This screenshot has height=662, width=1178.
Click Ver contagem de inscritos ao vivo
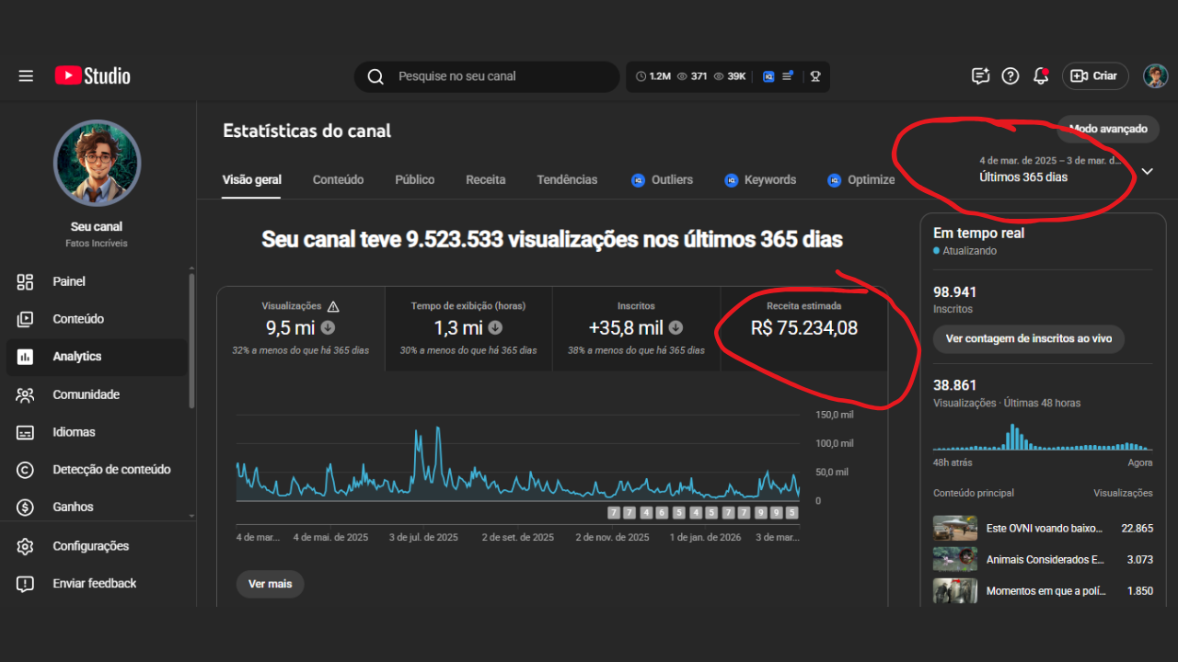(x=1028, y=338)
